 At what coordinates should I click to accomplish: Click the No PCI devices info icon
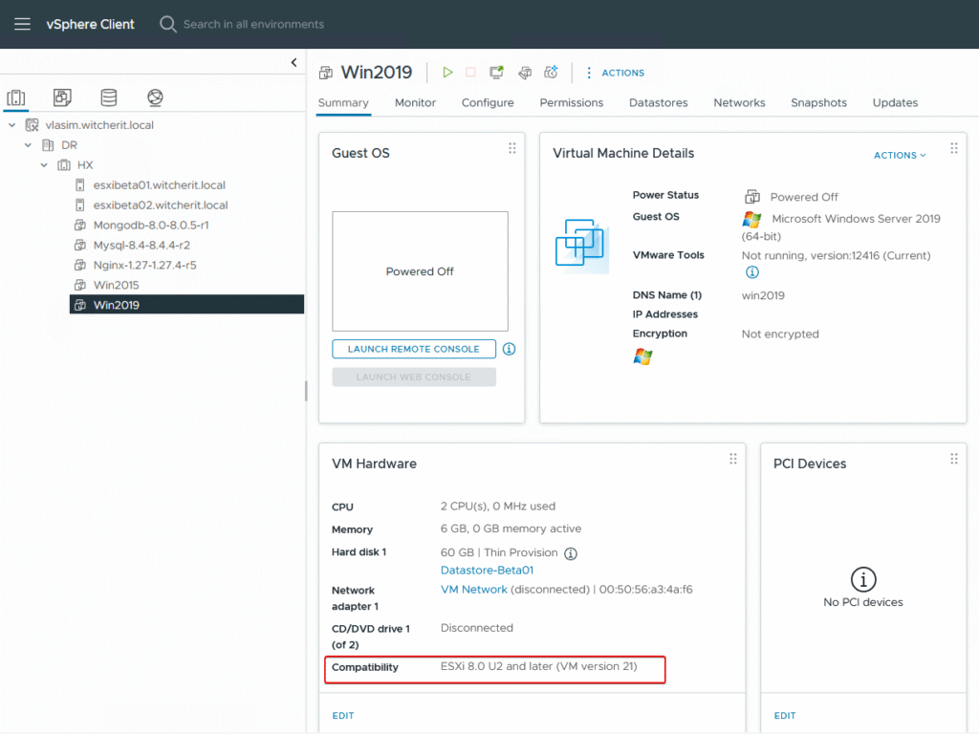pyautogui.click(x=863, y=579)
